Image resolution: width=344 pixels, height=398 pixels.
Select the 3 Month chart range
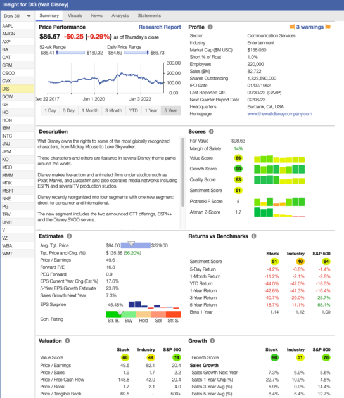(x=113, y=110)
